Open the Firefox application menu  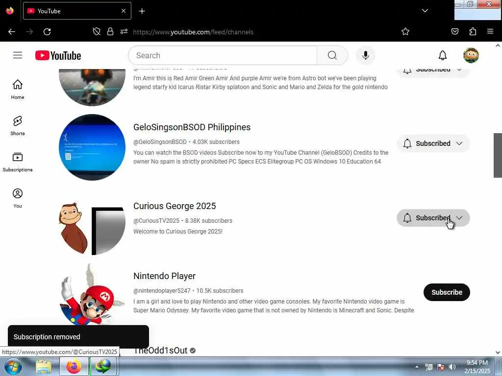490,32
